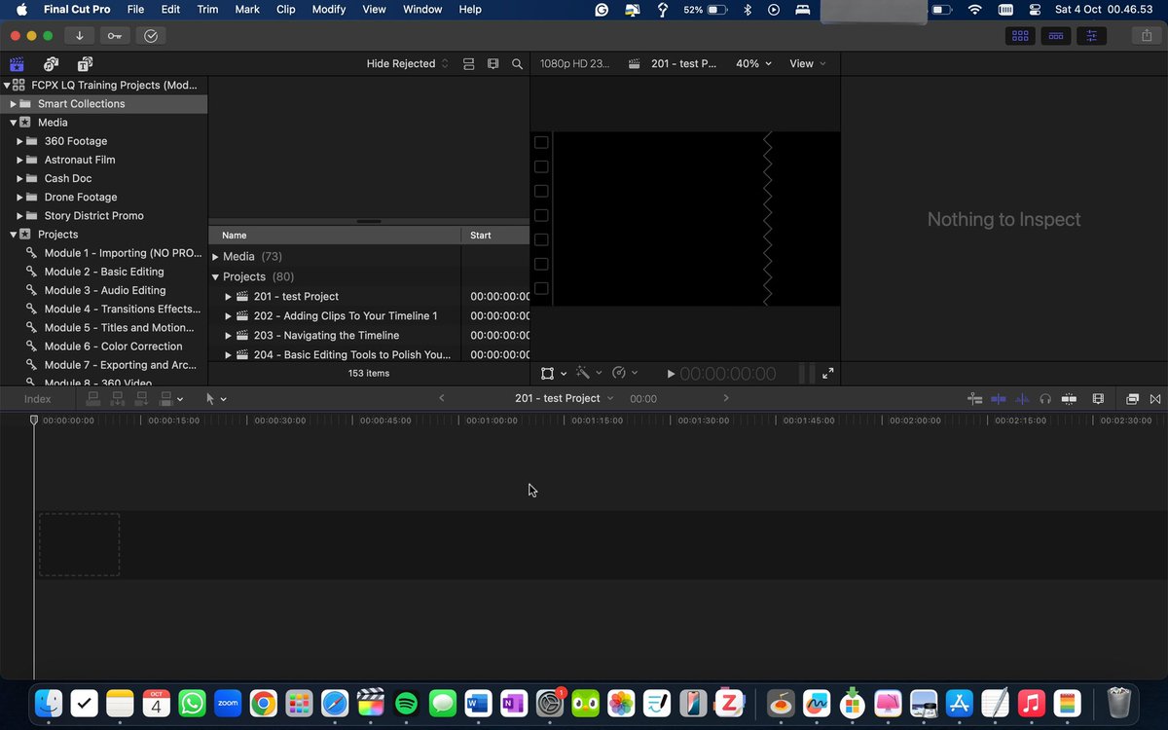Viewport: 1168px width, 730px height.
Task: Open the Select tool arrow dropdown
Action: click(x=216, y=398)
